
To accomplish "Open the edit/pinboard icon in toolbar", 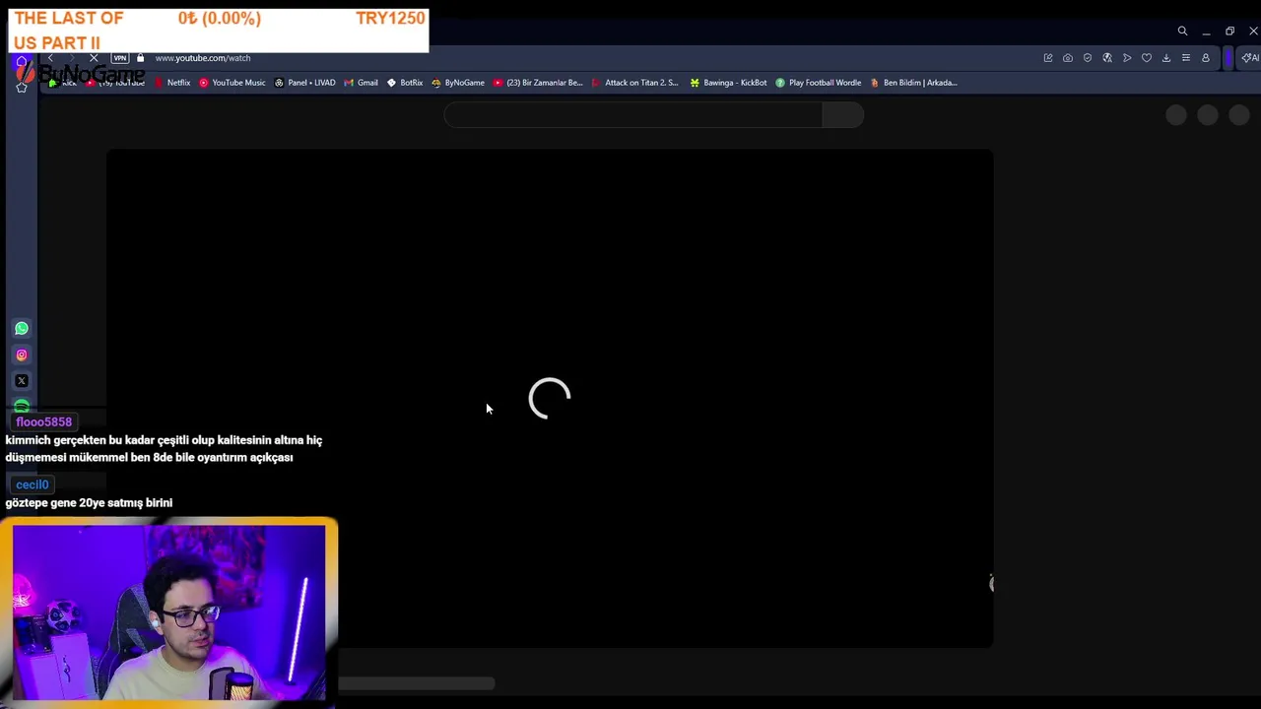I will coord(1048,58).
